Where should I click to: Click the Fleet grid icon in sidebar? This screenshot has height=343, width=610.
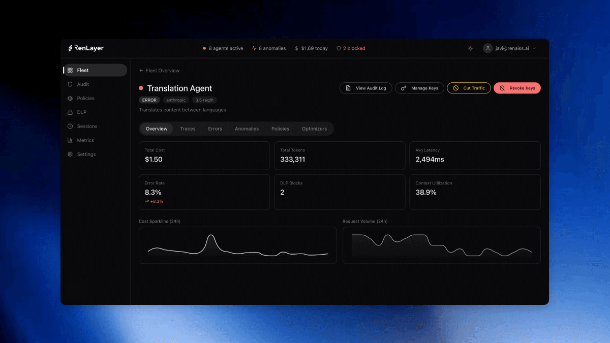[70, 70]
